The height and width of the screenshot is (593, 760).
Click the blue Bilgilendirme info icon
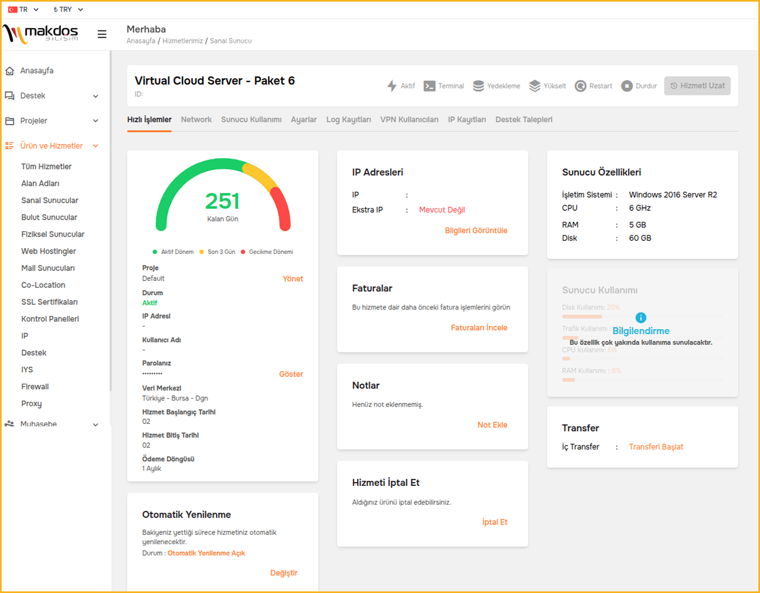coord(641,317)
